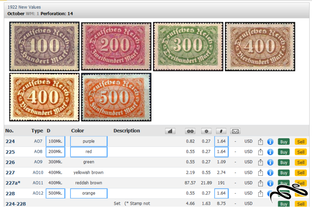The height and width of the screenshot is (207, 312).
Task: Click the 87.57 price for 227a*
Action: (x=190, y=183)
